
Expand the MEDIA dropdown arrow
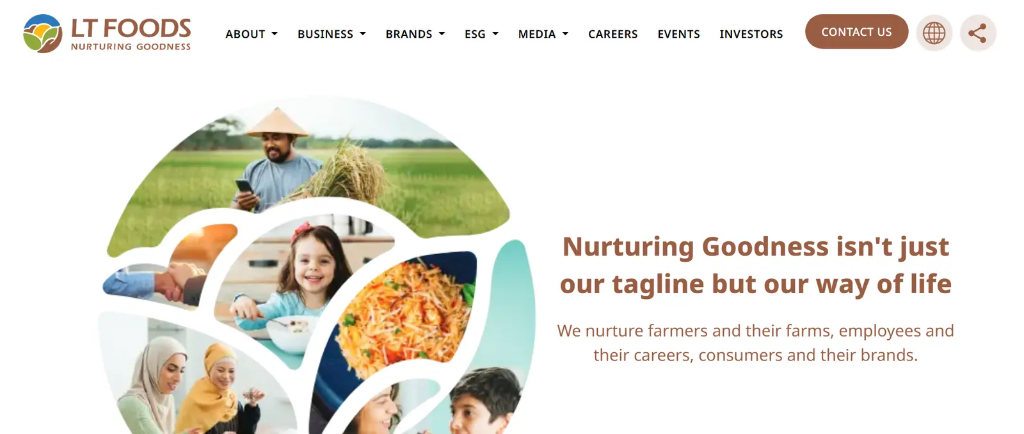click(x=565, y=34)
